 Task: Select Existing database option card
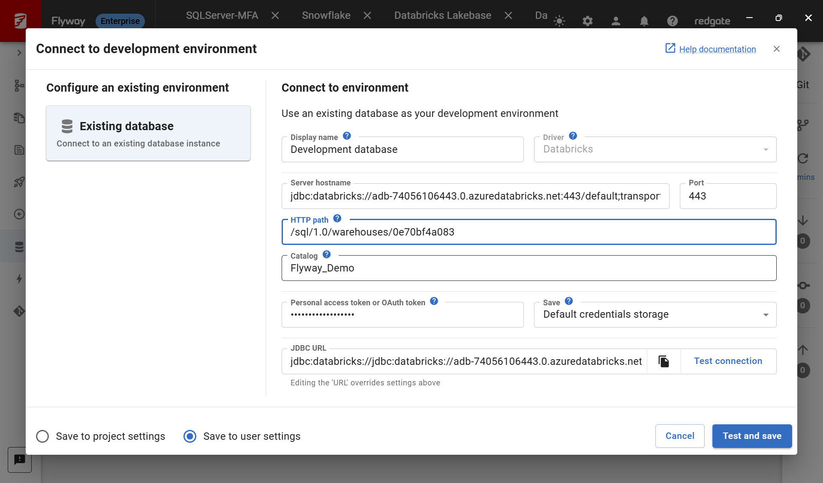(148, 133)
